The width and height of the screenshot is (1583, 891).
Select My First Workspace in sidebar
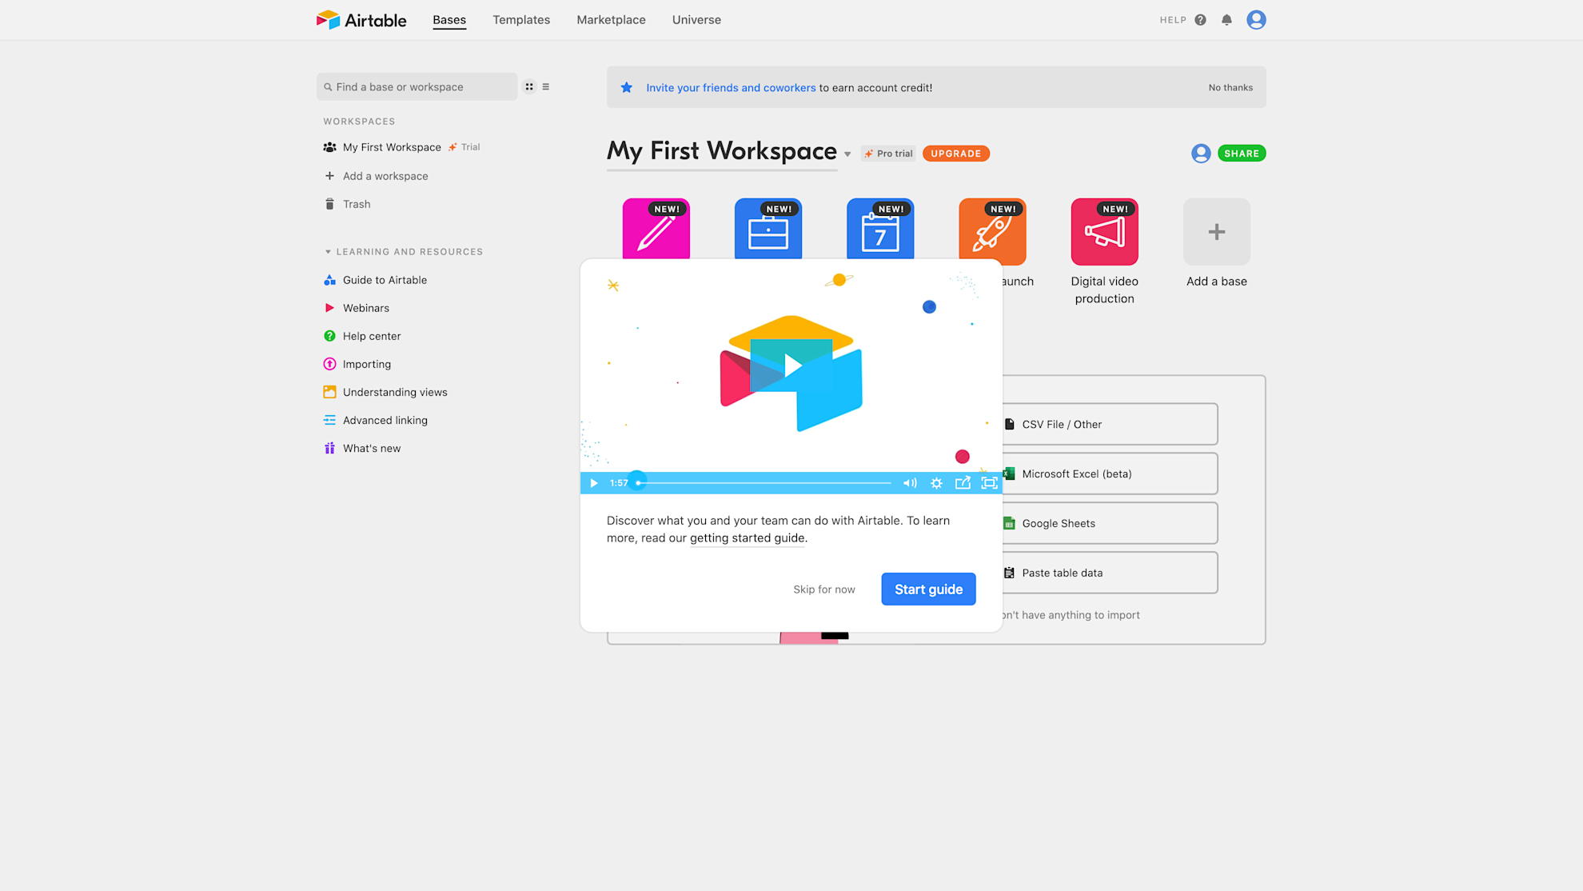coord(392,147)
